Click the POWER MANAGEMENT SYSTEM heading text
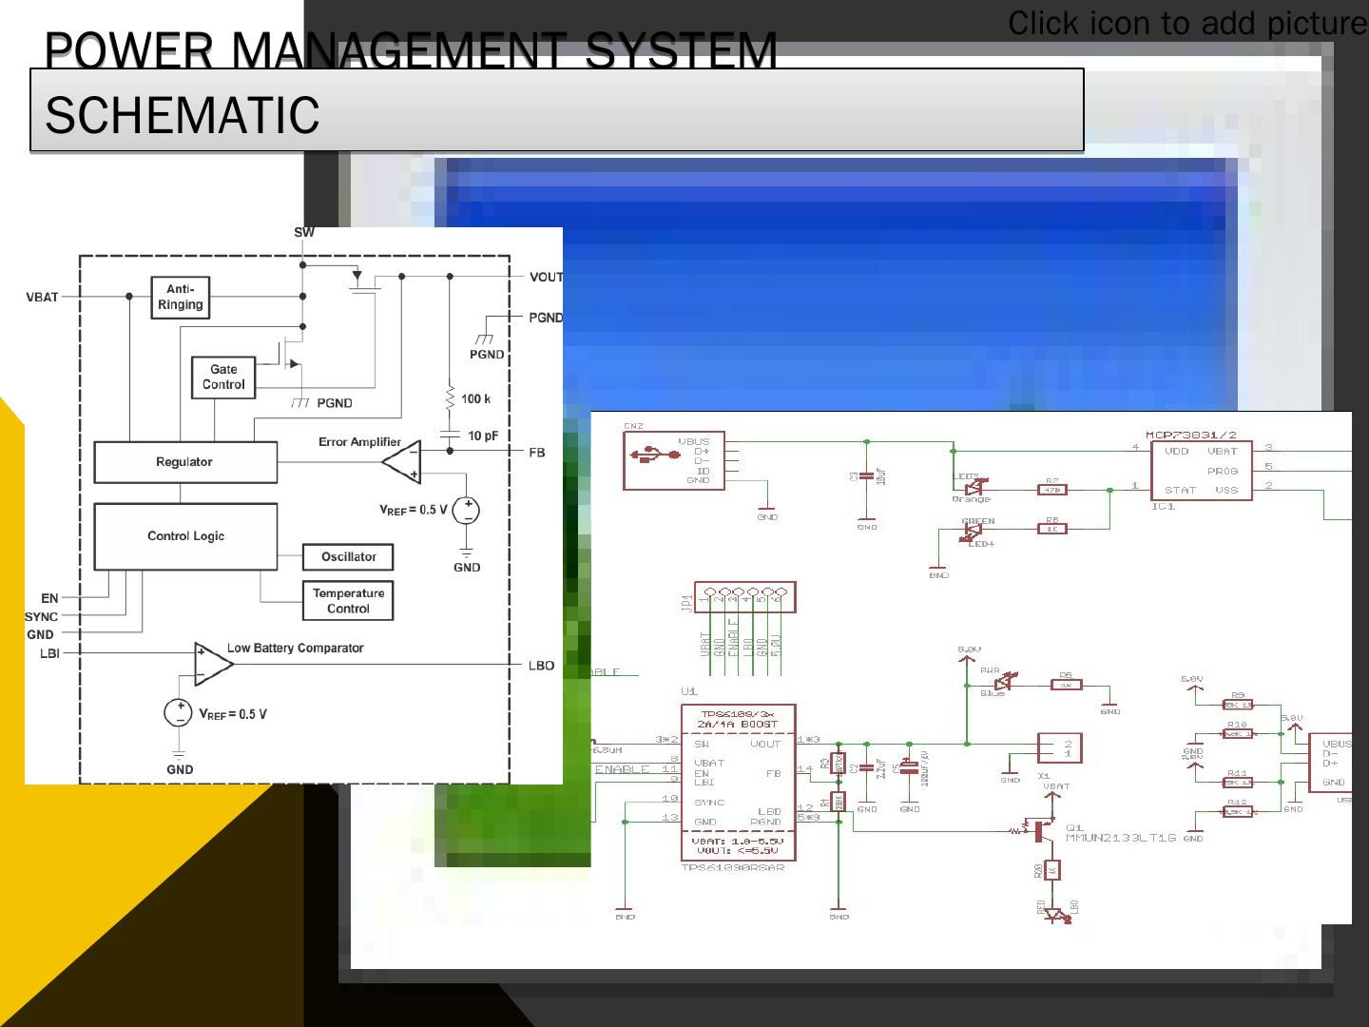 tap(410, 50)
